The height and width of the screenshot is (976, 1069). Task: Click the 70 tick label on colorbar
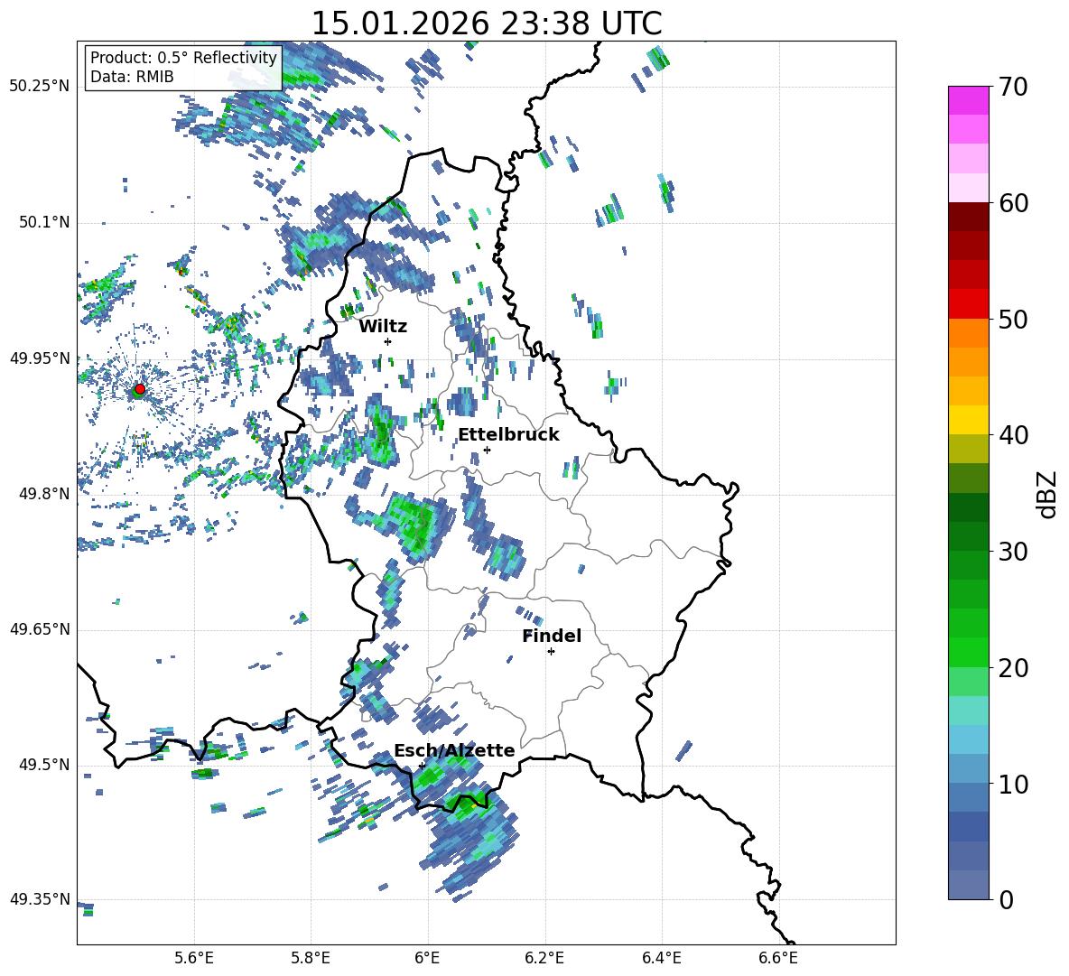point(1013,88)
